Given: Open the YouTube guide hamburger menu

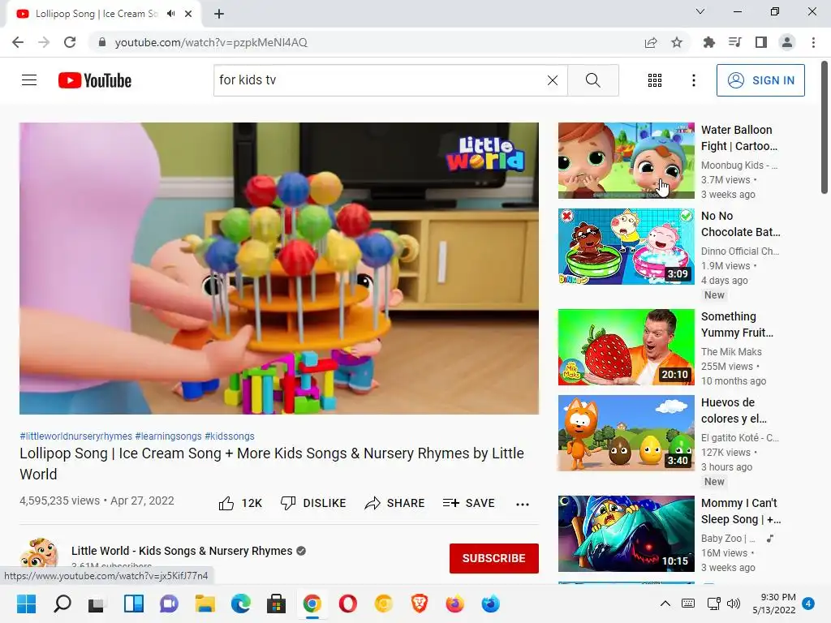Looking at the screenshot, I should click(x=29, y=80).
